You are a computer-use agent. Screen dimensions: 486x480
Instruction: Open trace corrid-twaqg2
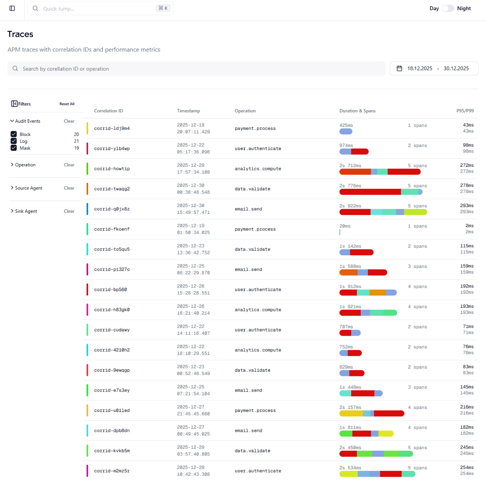112,189
